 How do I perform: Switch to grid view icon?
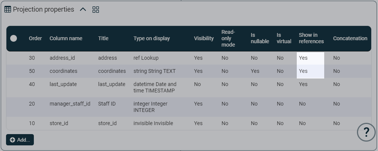click(96, 10)
